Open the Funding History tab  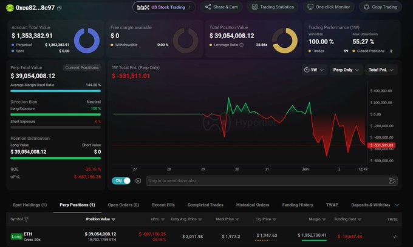pyautogui.click(x=298, y=205)
